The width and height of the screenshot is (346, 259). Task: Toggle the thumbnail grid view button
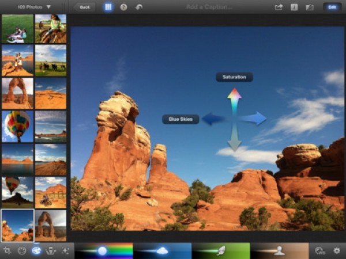(108, 7)
